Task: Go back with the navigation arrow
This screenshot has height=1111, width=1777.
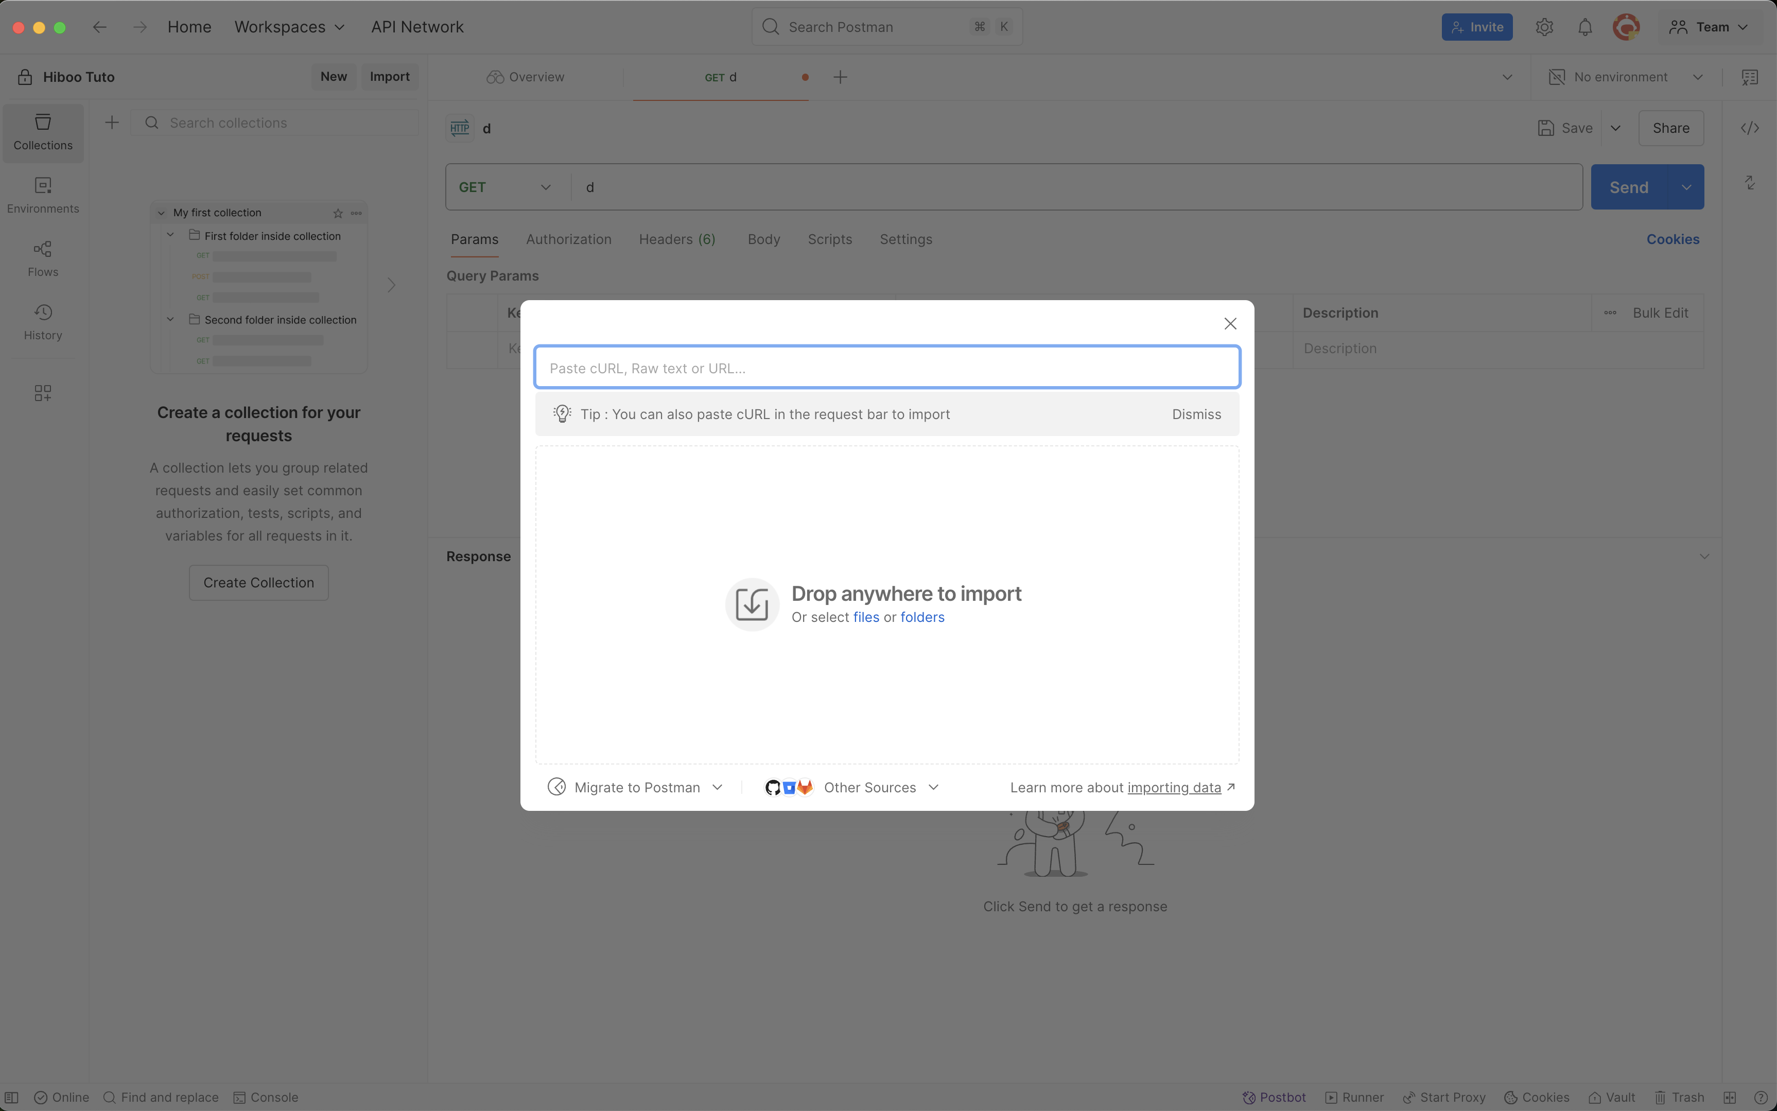Action: pyautogui.click(x=99, y=27)
